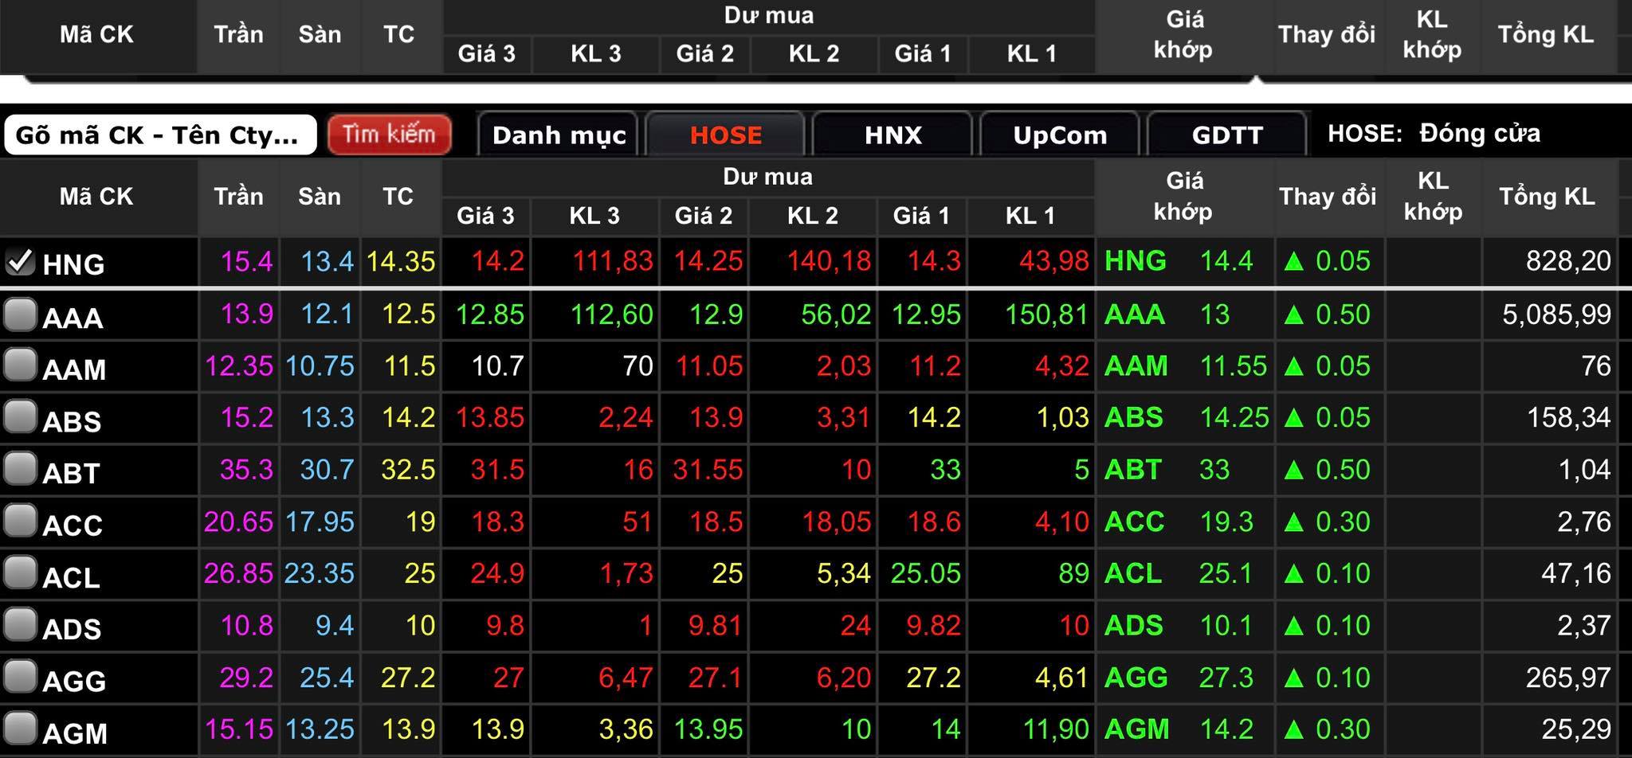
Task: Click the TC column header below tabs
Action: point(398,196)
